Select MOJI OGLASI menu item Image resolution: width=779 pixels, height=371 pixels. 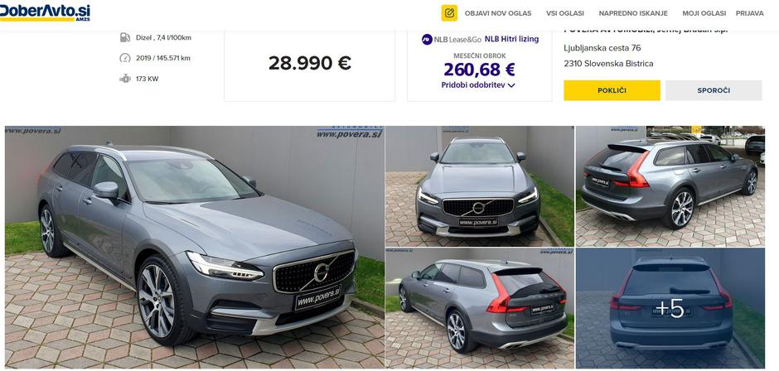(704, 13)
